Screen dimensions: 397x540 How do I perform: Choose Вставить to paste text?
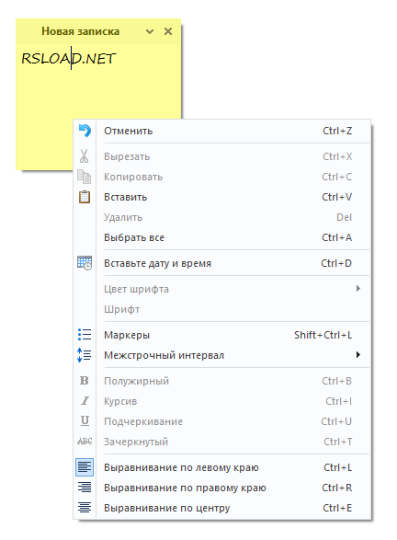pos(222,198)
